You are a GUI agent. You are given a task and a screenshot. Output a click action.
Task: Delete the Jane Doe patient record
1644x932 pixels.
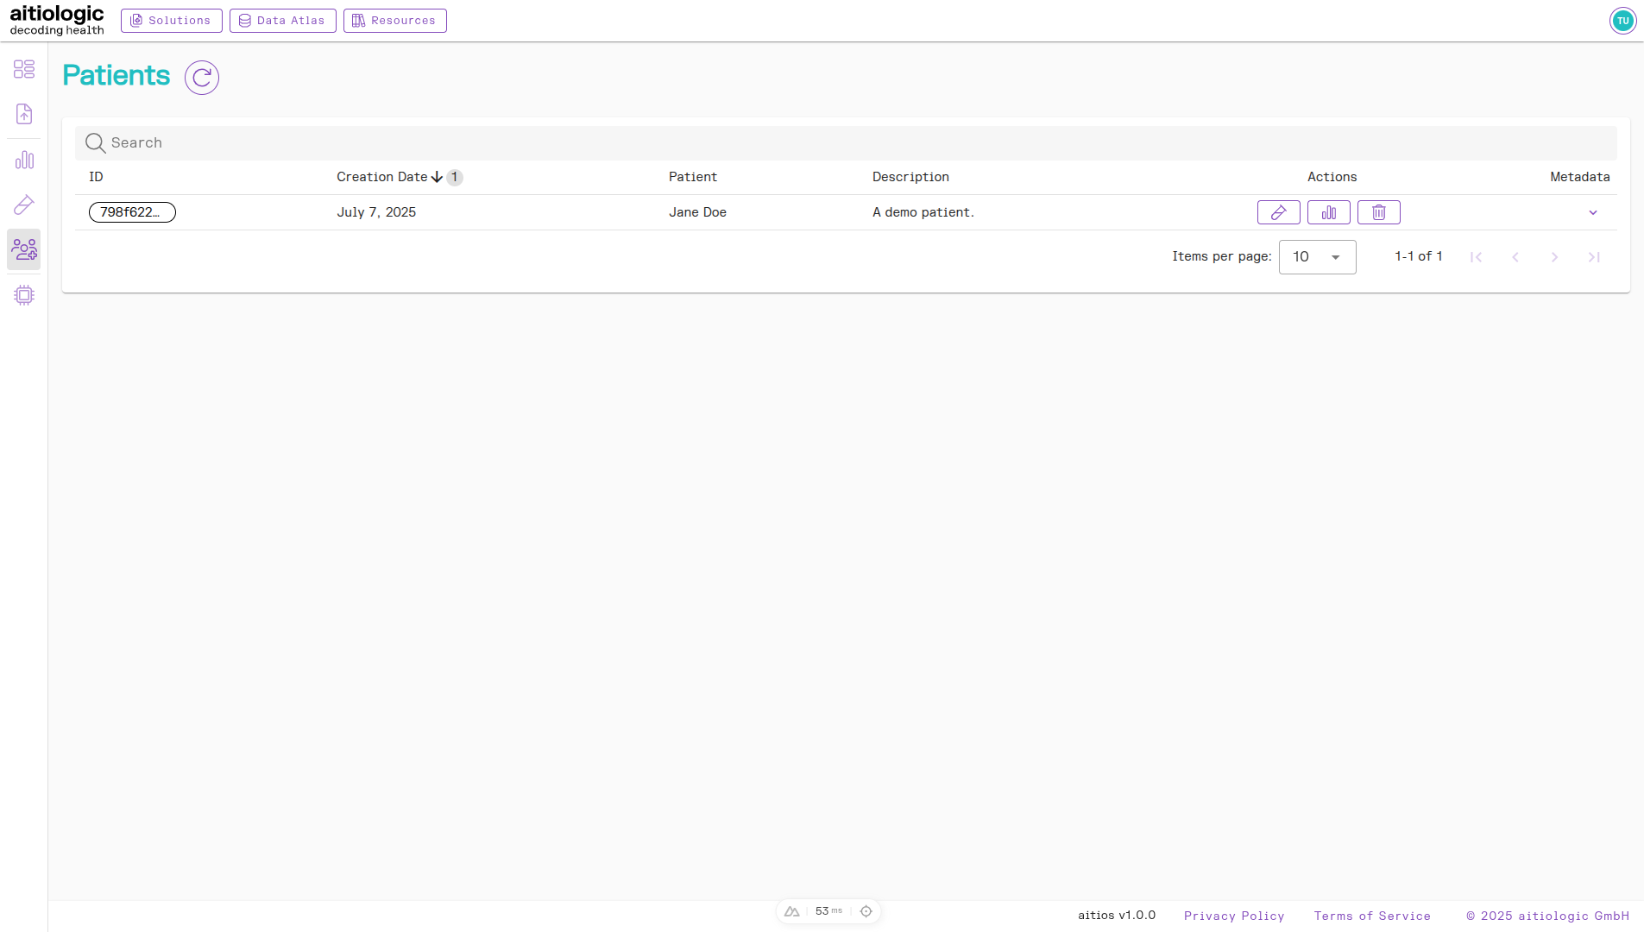pos(1378,212)
